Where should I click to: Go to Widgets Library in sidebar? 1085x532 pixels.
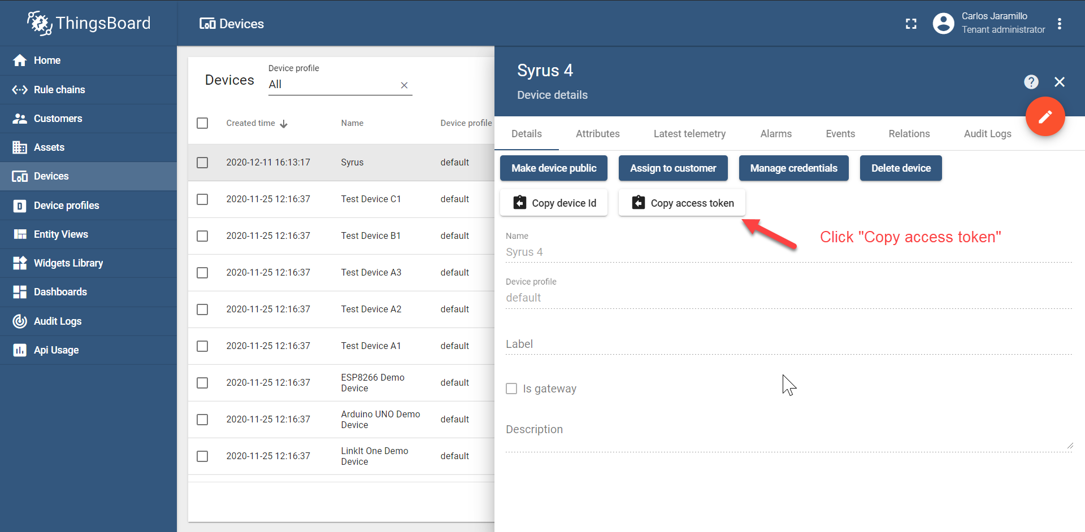pos(68,263)
